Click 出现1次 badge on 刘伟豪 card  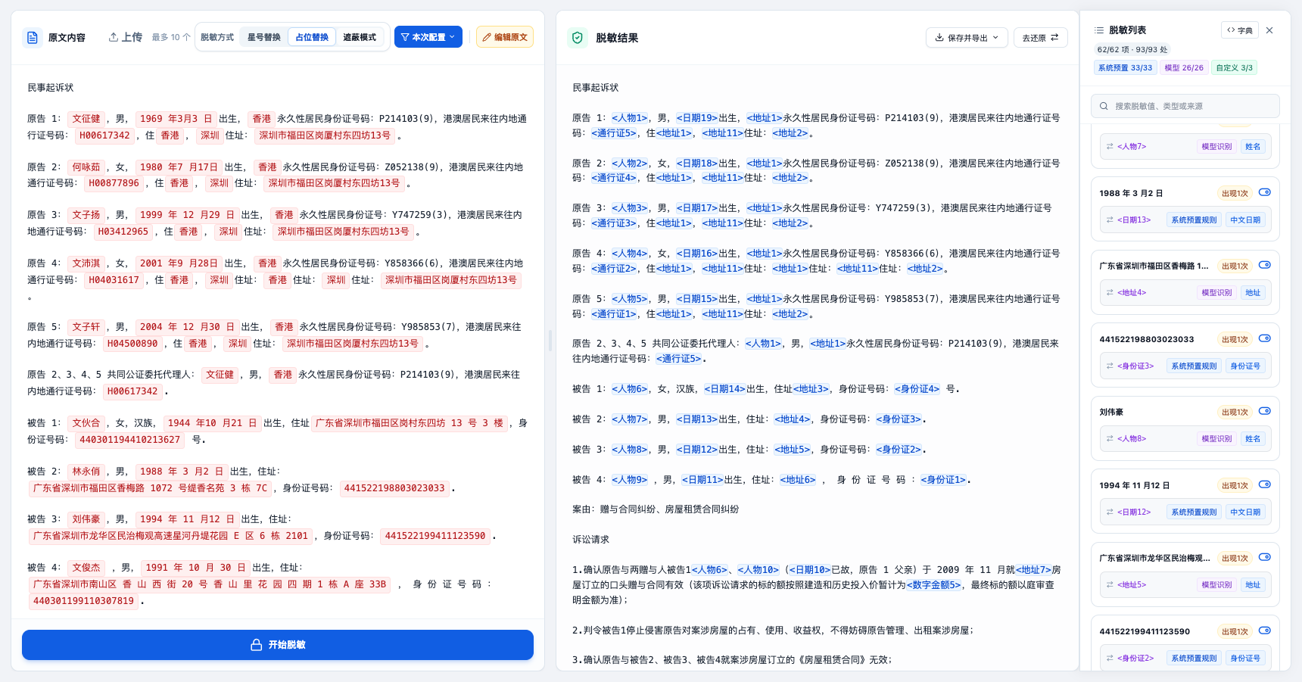pos(1235,413)
